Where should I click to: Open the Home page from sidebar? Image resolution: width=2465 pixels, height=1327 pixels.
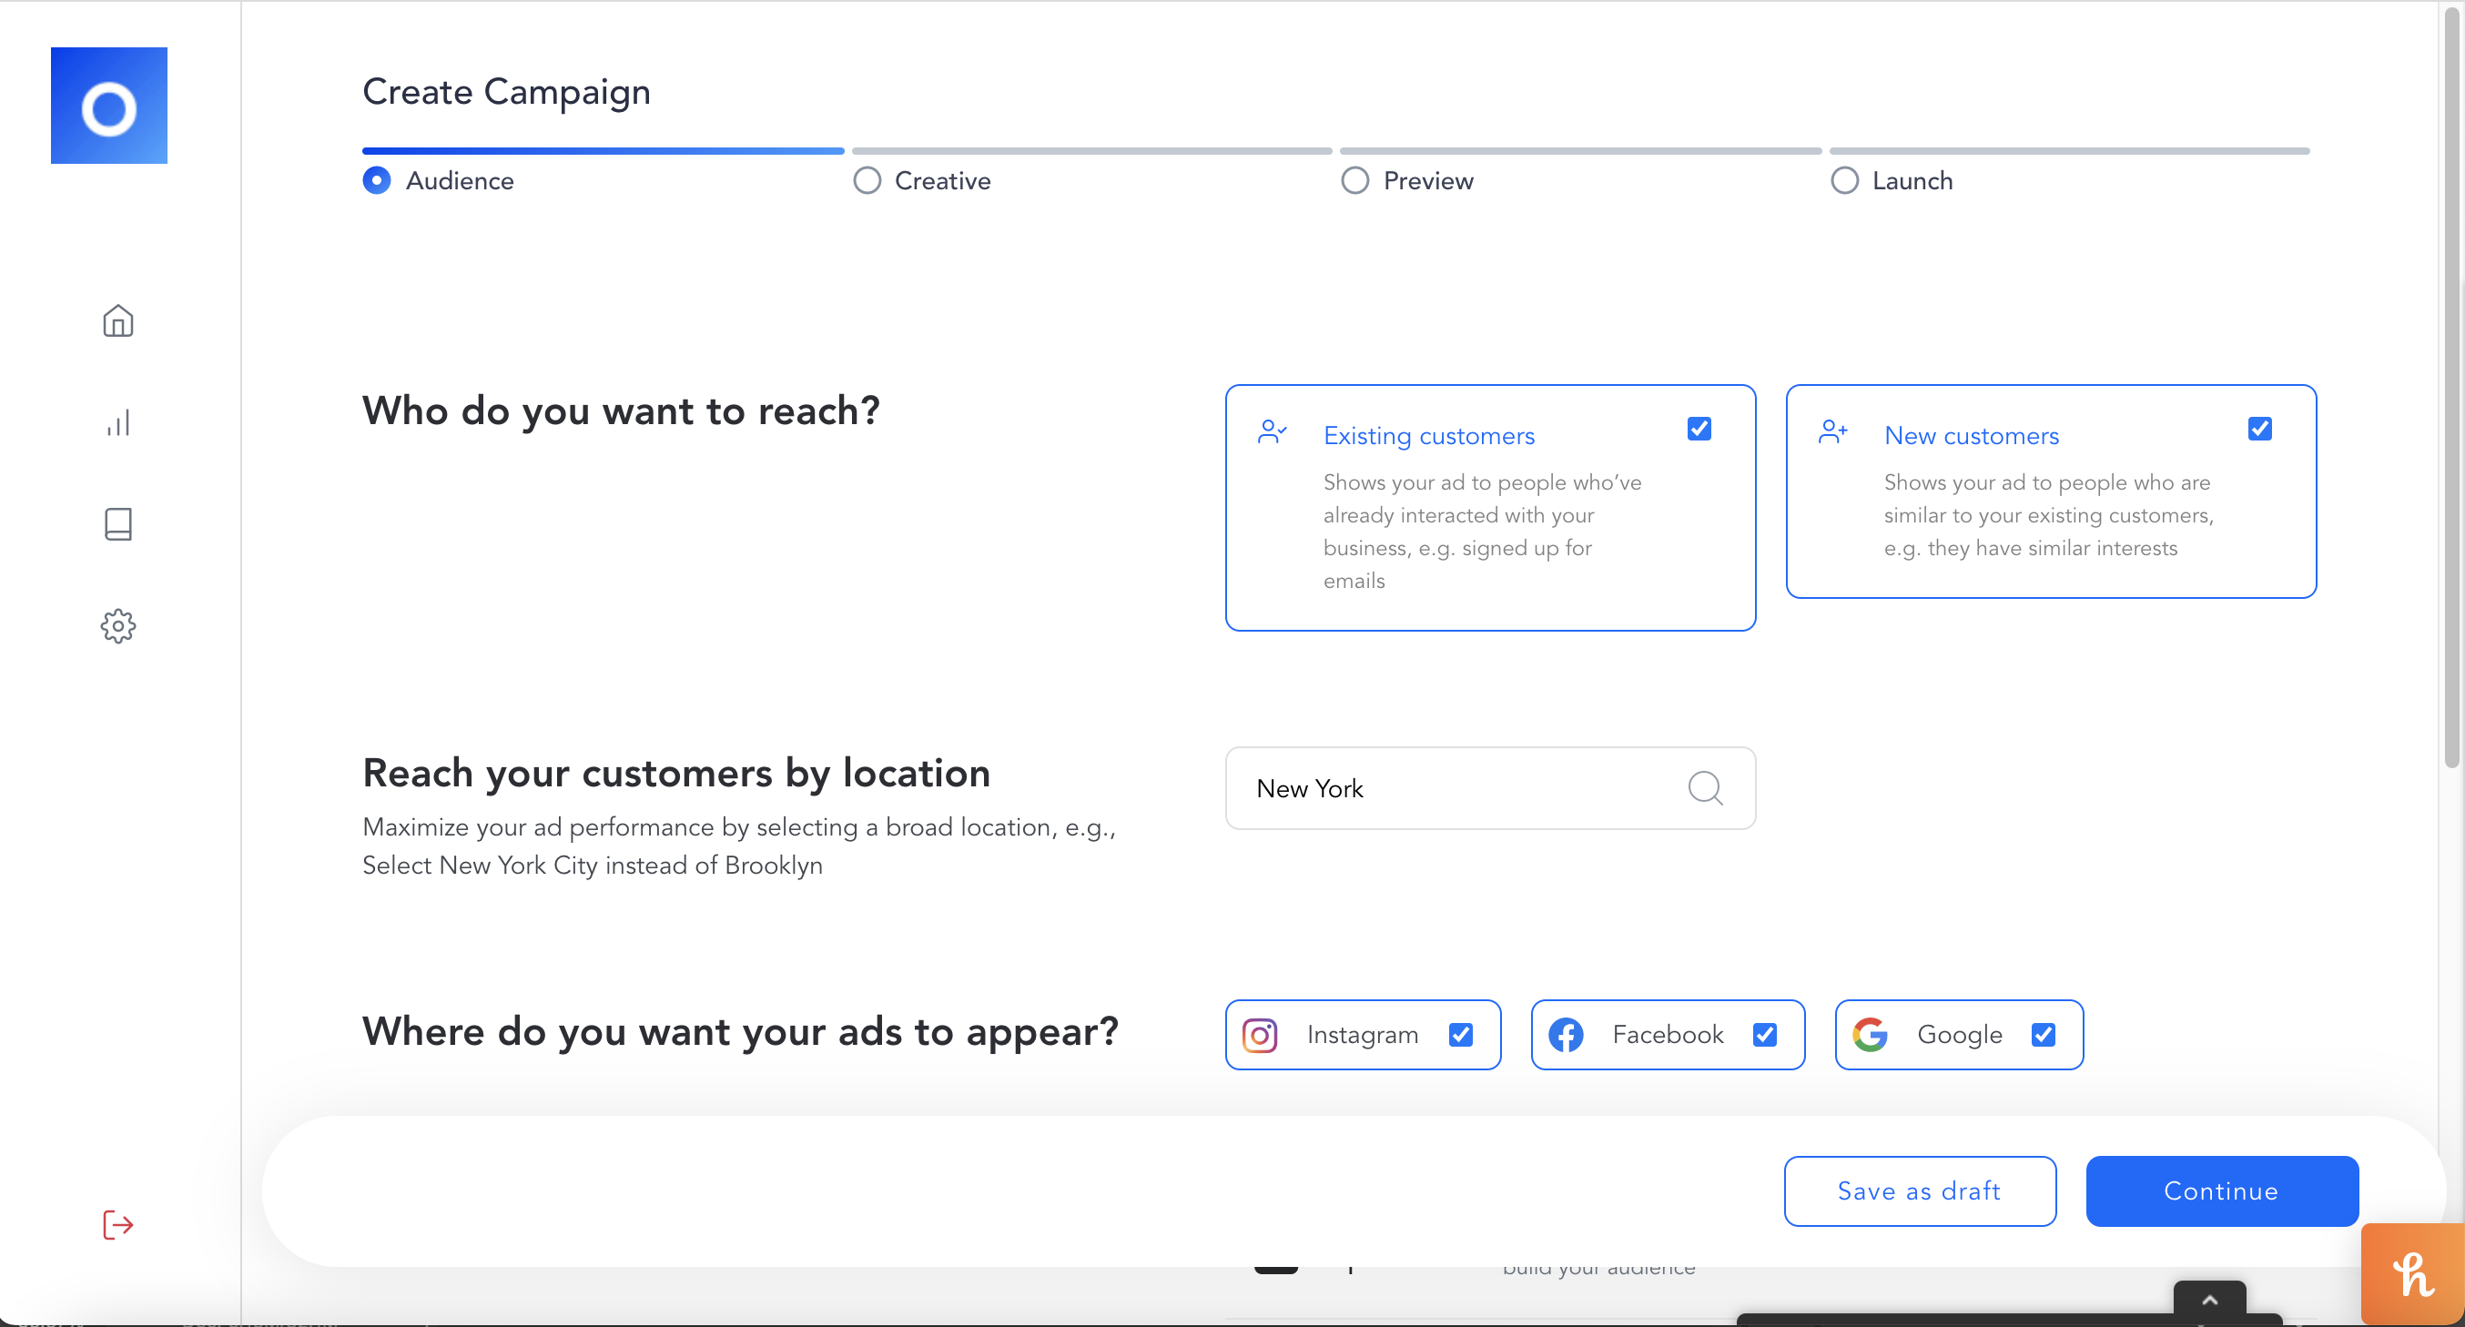117,320
